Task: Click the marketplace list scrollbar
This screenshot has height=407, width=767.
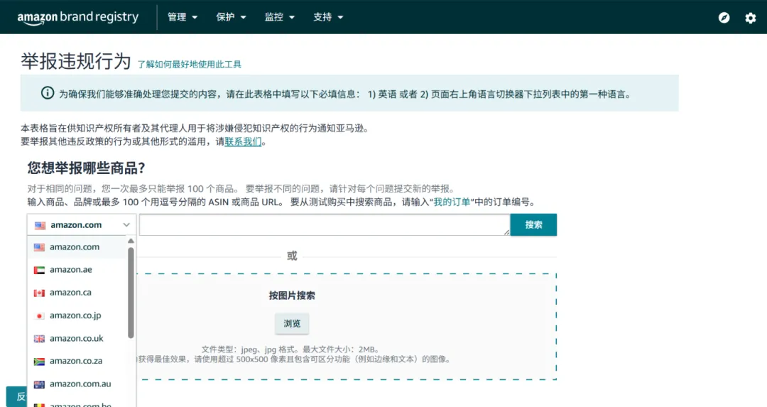Action: tap(131, 291)
